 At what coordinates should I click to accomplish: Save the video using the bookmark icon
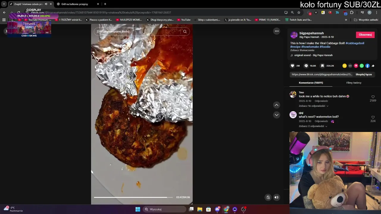pyautogui.click(x=322, y=66)
